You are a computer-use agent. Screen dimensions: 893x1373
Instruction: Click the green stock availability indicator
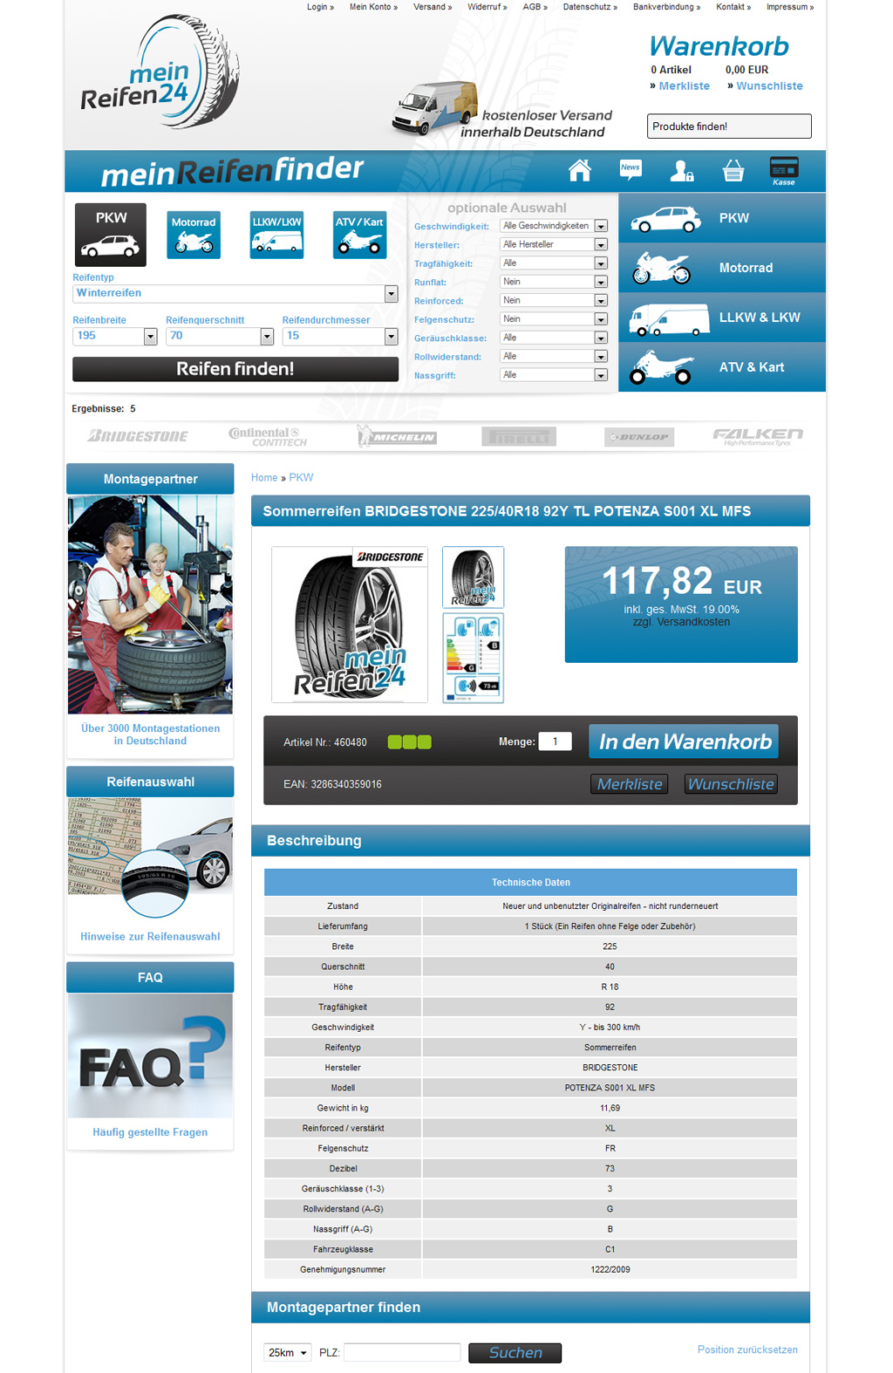[409, 742]
